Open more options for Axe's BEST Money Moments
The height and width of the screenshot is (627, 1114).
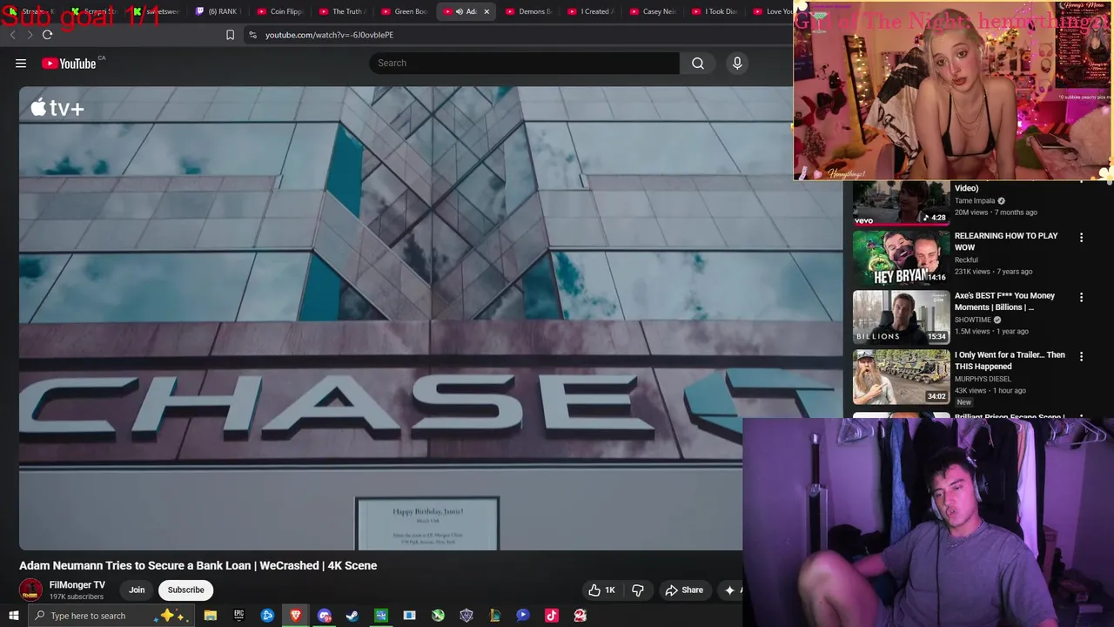(x=1081, y=297)
